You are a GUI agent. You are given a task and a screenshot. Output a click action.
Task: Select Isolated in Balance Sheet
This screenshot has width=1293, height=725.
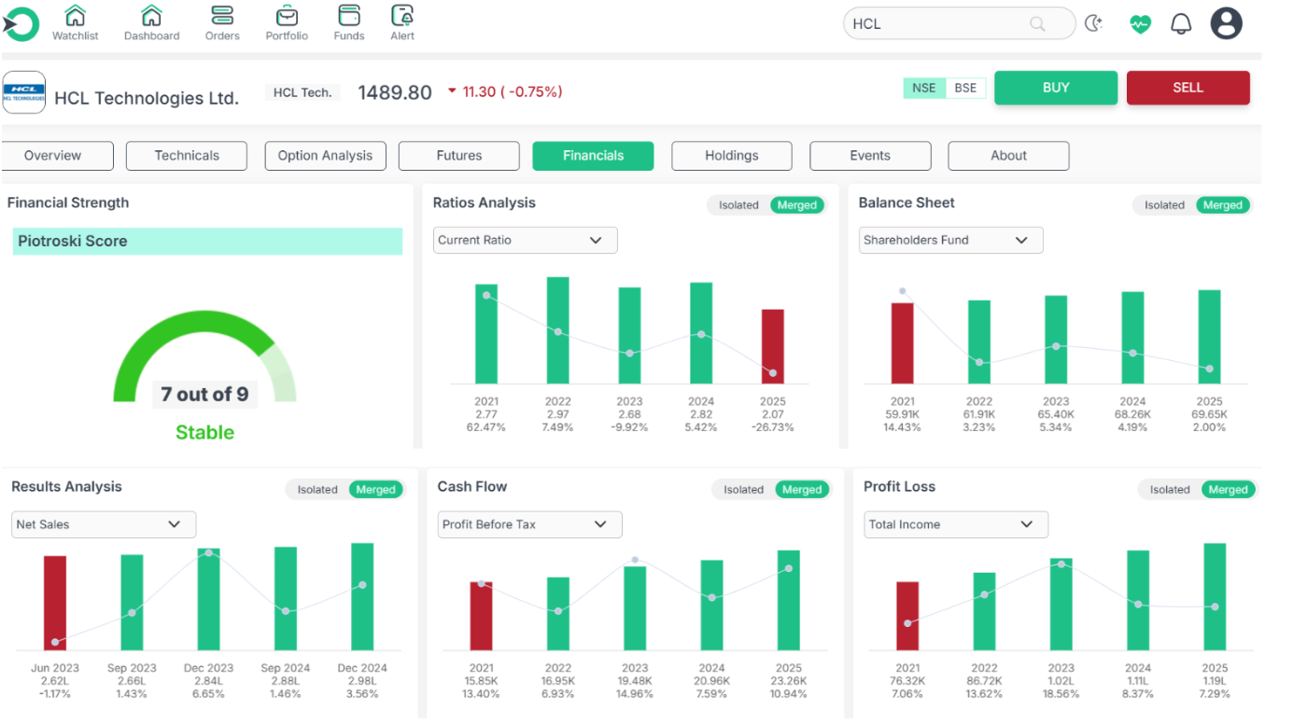coord(1164,205)
